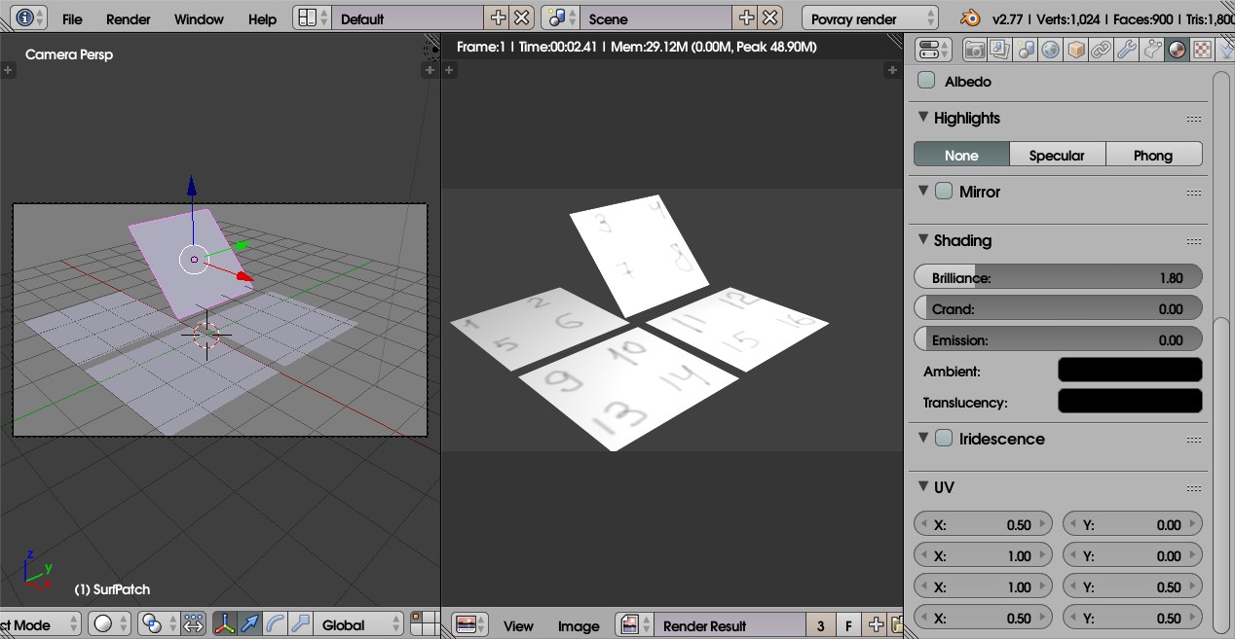Open the Object properties tab (cube icon)

(x=1075, y=50)
